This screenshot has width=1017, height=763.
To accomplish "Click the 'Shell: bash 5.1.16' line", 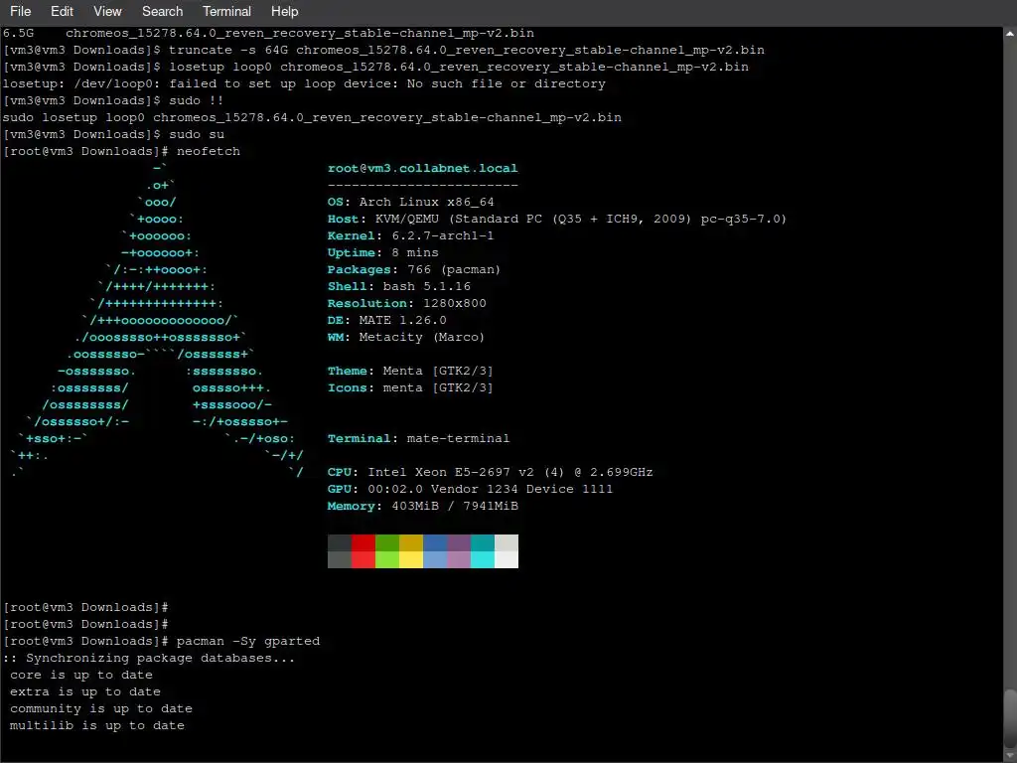I will [399, 286].
